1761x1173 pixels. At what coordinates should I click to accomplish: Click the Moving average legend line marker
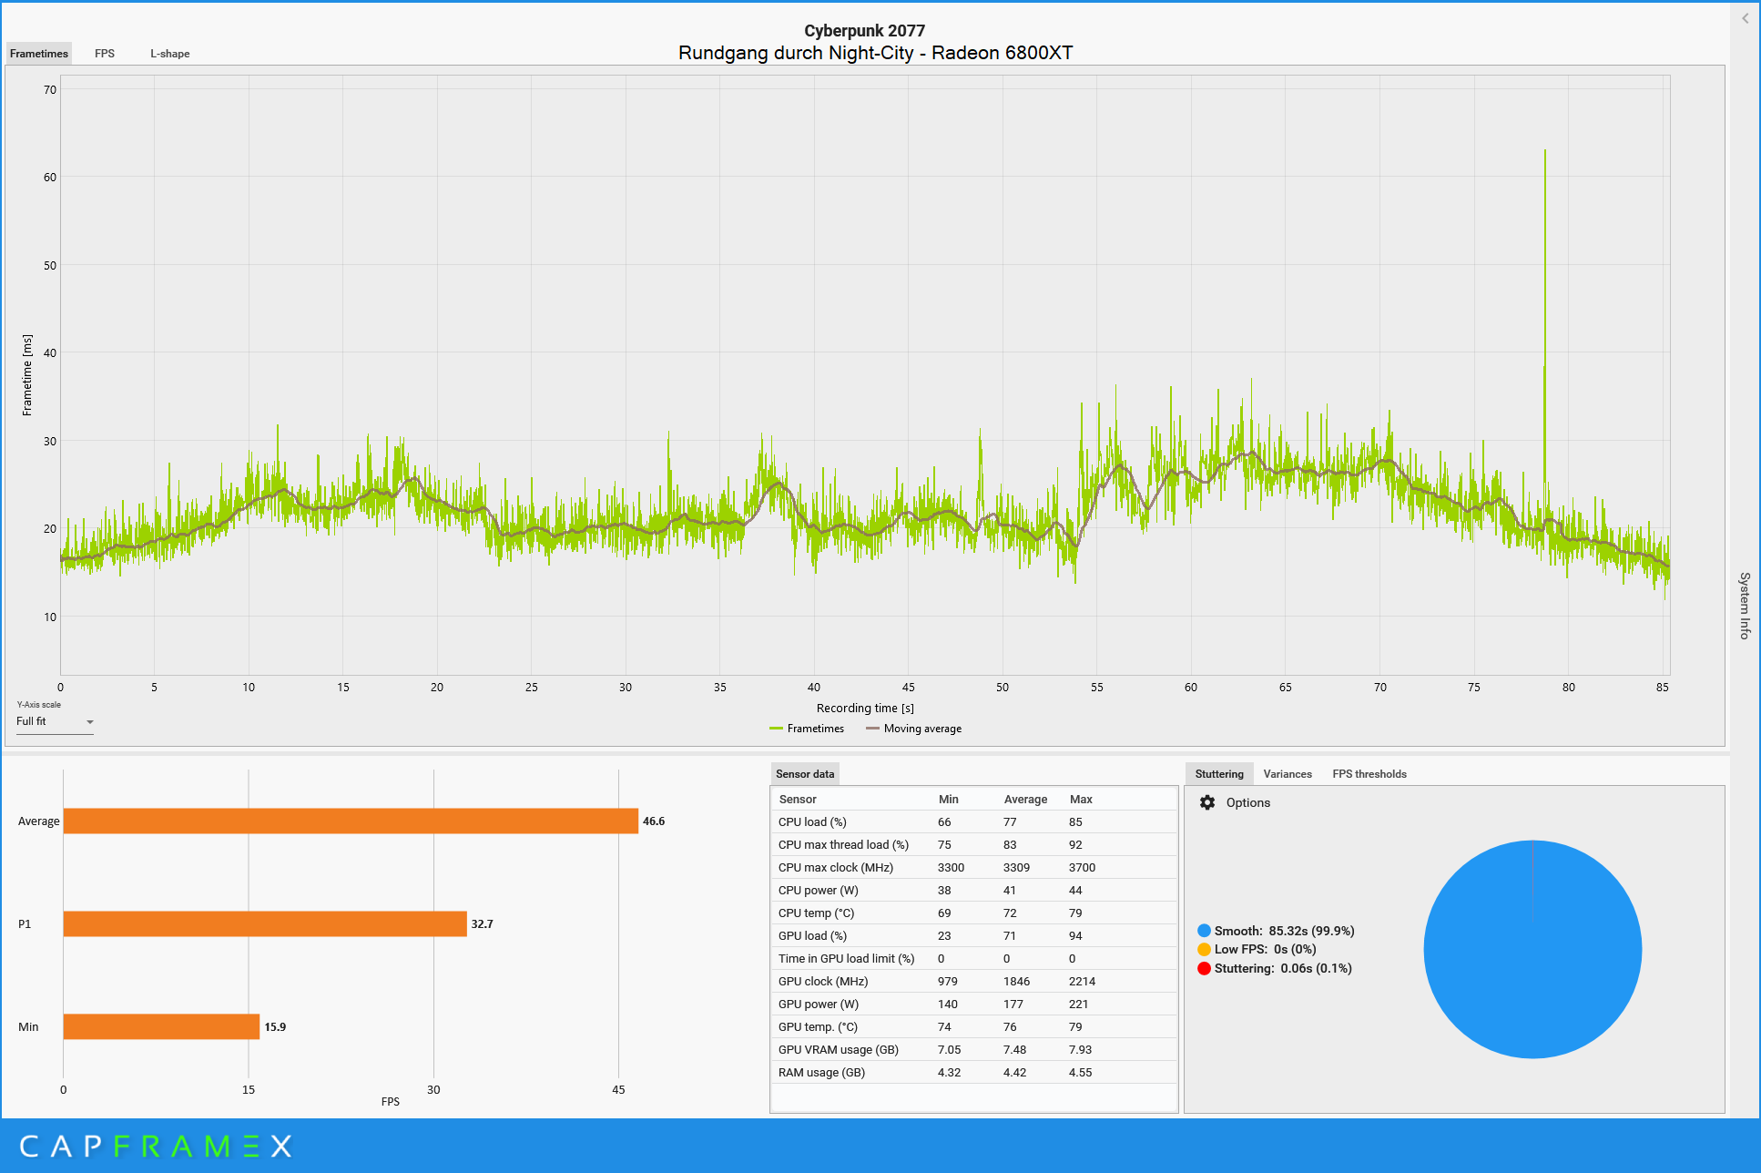(x=872, y=729)
